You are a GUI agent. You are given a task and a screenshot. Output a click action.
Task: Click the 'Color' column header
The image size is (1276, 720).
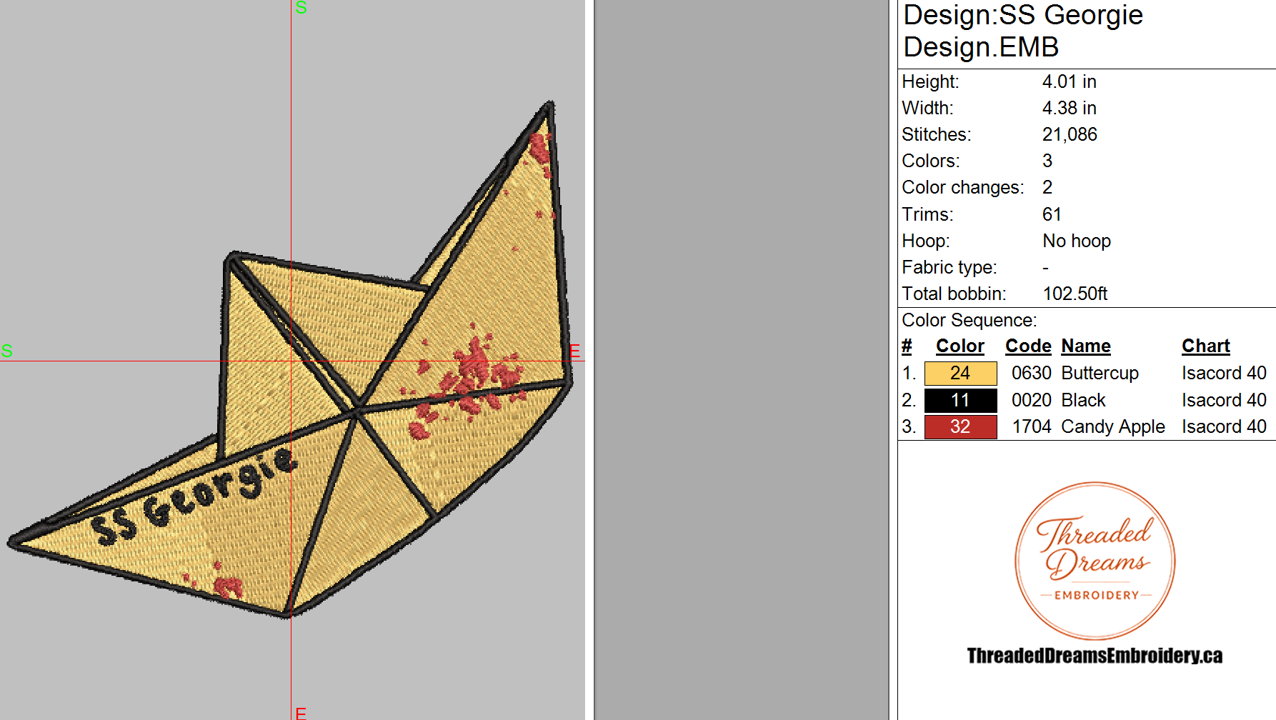tap(960, 346)
